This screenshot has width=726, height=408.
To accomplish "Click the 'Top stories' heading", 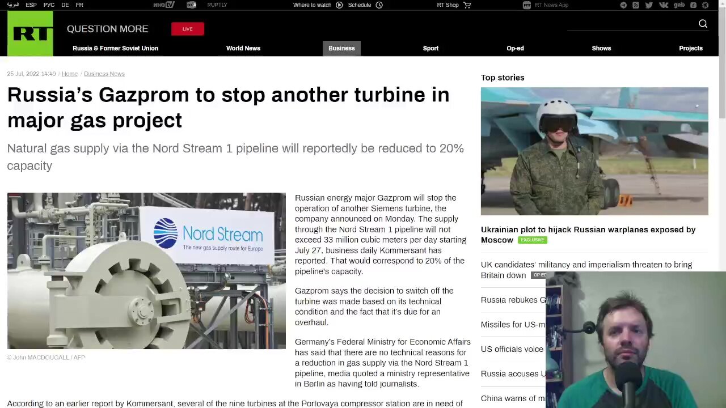I will (503, 78).
